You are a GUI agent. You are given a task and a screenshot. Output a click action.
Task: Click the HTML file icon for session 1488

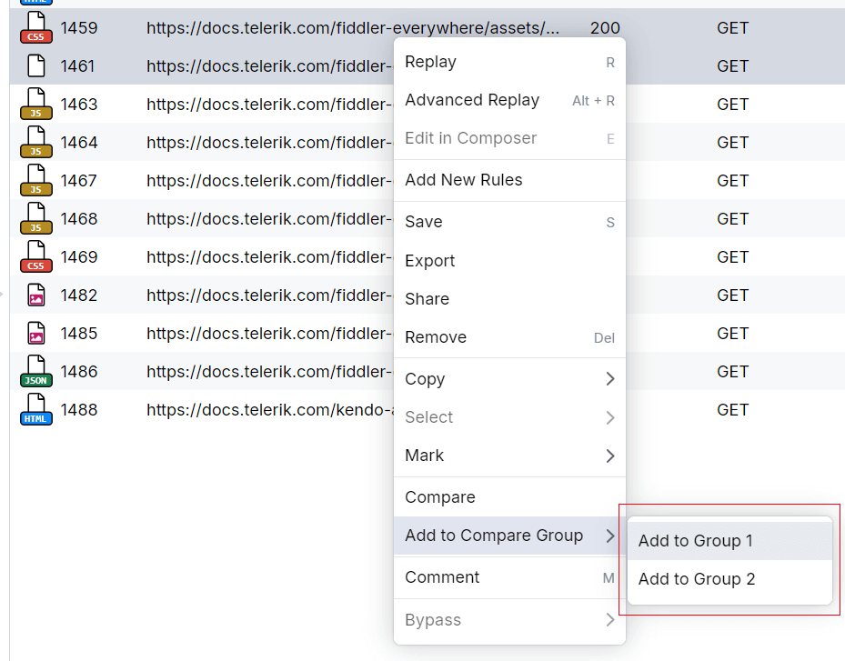coord(36,409)
